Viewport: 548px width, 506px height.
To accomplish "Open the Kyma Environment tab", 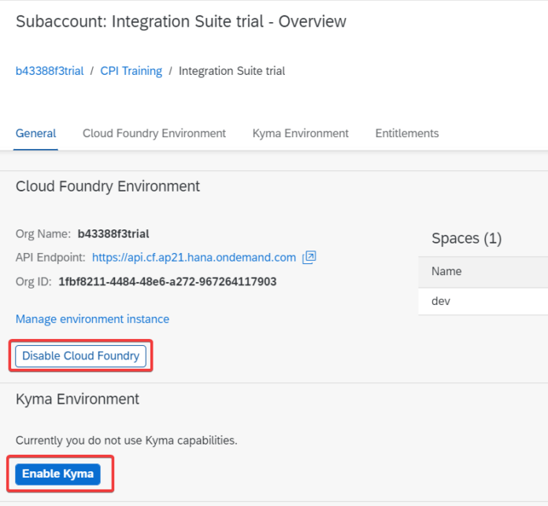I will point(300,133).
